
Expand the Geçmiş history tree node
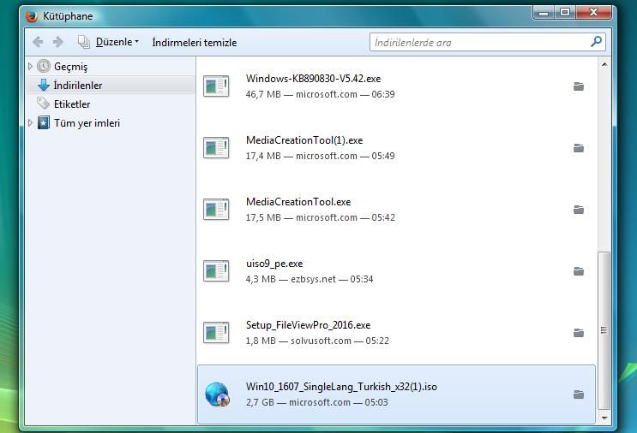pyautogui.click(x=30, y=66)
